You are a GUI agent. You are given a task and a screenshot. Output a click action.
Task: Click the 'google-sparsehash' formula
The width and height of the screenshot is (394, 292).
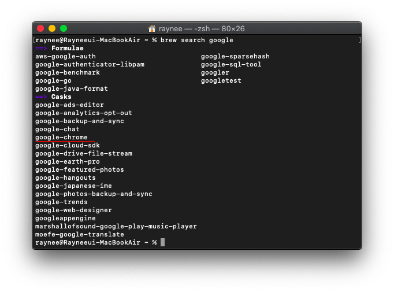pos(235,56)
